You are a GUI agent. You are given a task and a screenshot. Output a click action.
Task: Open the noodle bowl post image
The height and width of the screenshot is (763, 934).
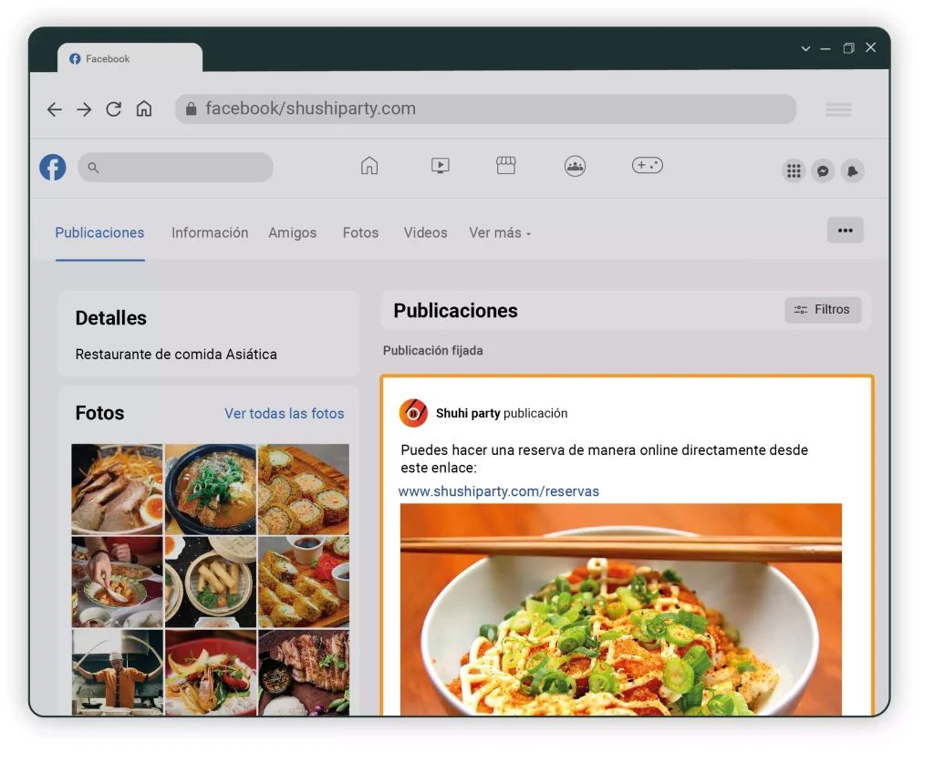(620, 610)
